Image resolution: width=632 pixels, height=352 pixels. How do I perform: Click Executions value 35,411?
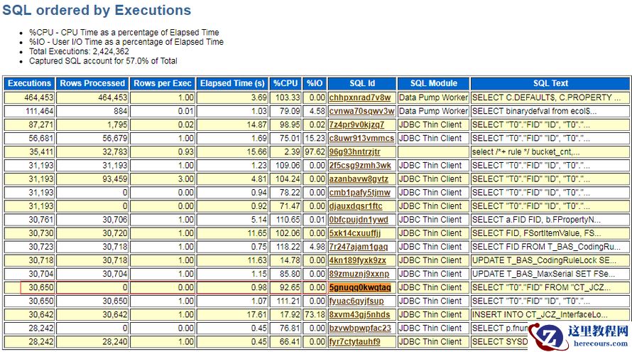point(40,151)
